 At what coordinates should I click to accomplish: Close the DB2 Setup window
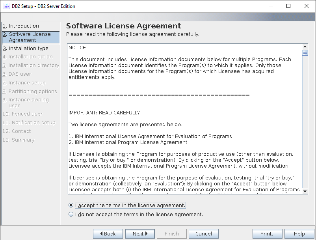tap(307, 6)
